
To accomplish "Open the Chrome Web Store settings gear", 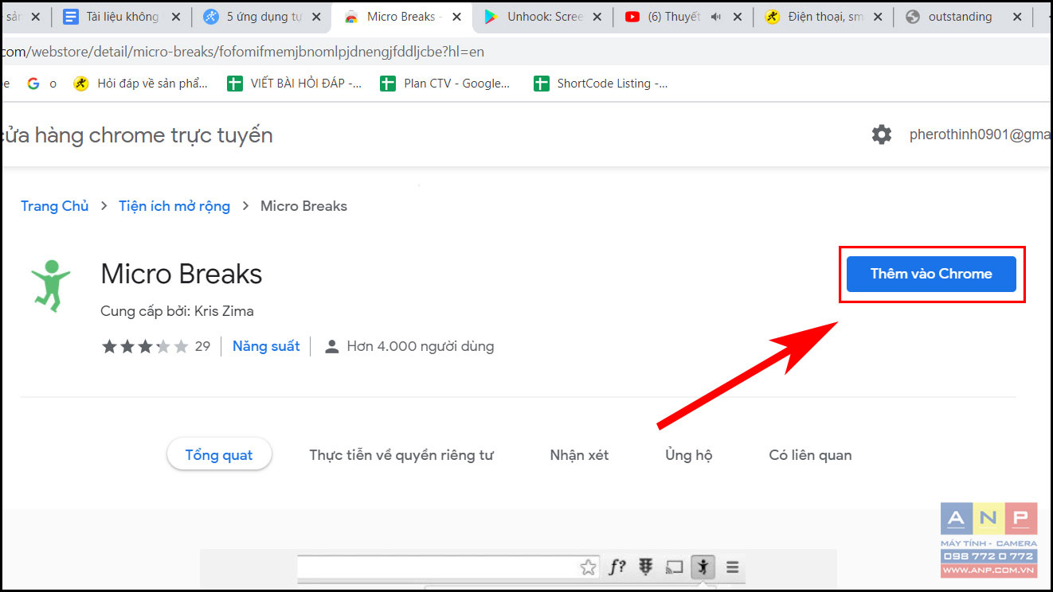I will click(x=882, y=134).
